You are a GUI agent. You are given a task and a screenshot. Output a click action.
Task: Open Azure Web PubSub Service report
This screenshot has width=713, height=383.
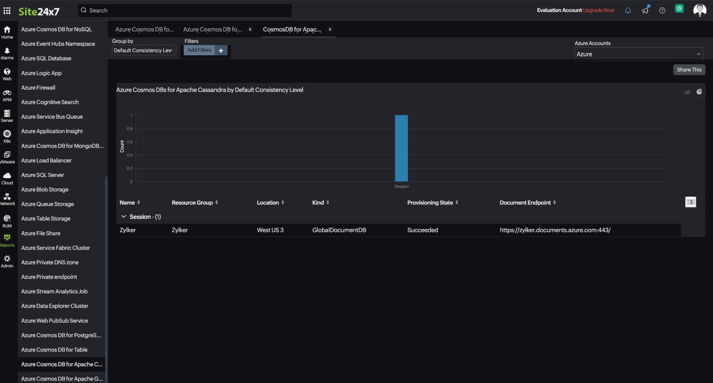pyautogui.click(x=55, y=320)
